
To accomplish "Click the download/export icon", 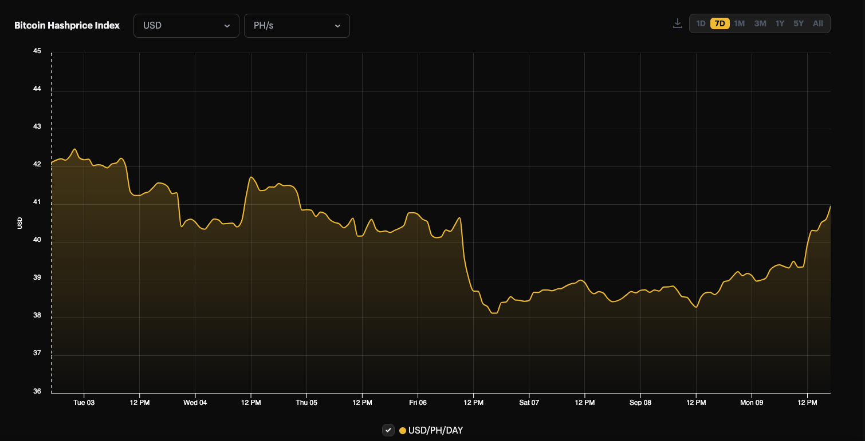I will pyautogui.click(x=677, y=23).
